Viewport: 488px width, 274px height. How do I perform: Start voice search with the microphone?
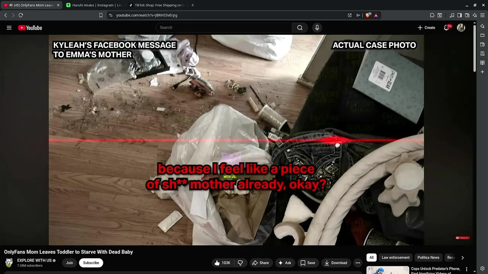pos(317,27)
